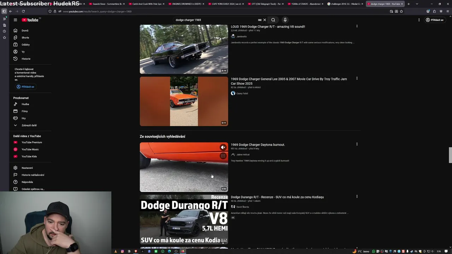The image size is (452, 254).
Task: Click the Jamboolio channel avatar
Action: (x=233, y=36)
